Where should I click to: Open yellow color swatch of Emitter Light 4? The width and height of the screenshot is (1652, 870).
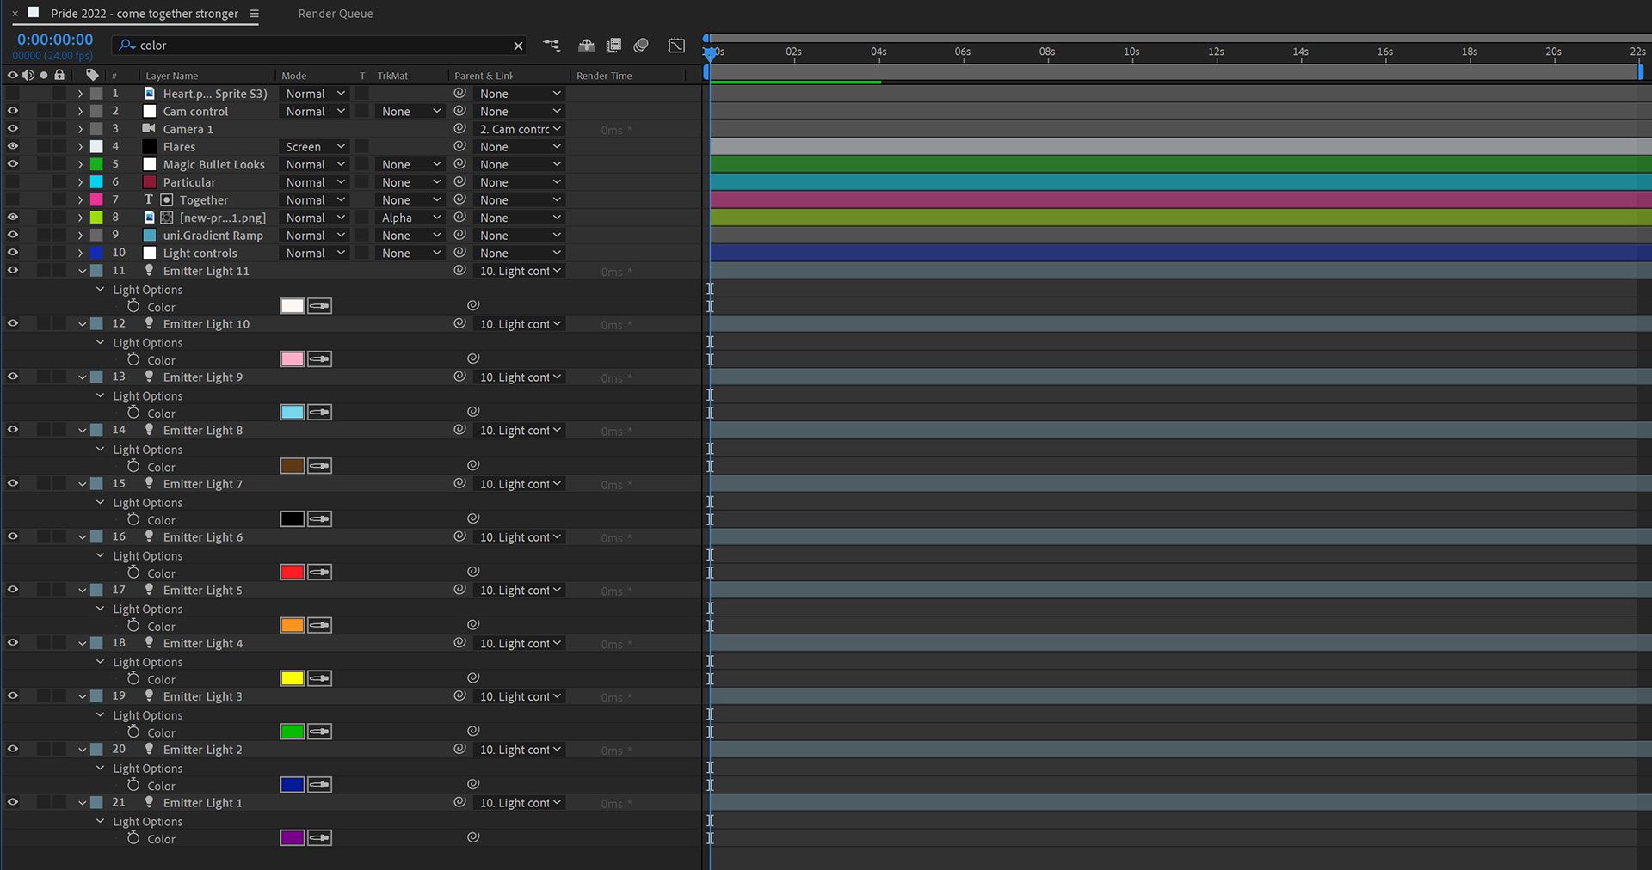coord(293,678)
